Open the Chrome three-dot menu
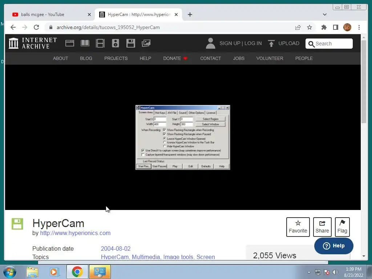 (x=359, y=27)
